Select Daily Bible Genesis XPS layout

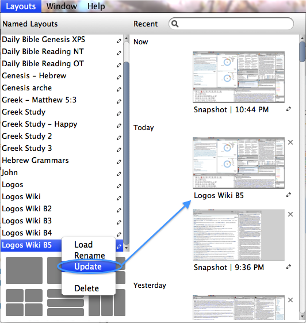[62, 39]
